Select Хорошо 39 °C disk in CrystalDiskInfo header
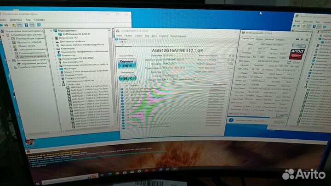 (122, 41)
